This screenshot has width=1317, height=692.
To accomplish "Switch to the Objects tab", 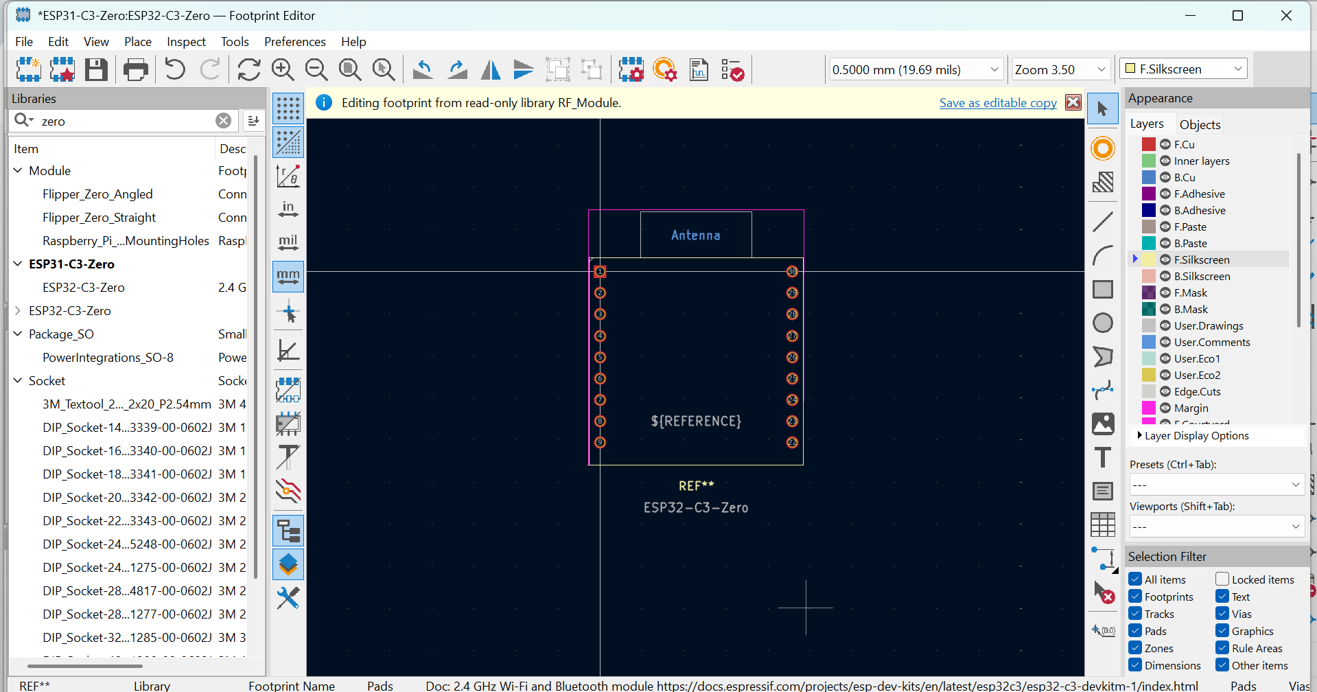I will (x=1200, y=124).
